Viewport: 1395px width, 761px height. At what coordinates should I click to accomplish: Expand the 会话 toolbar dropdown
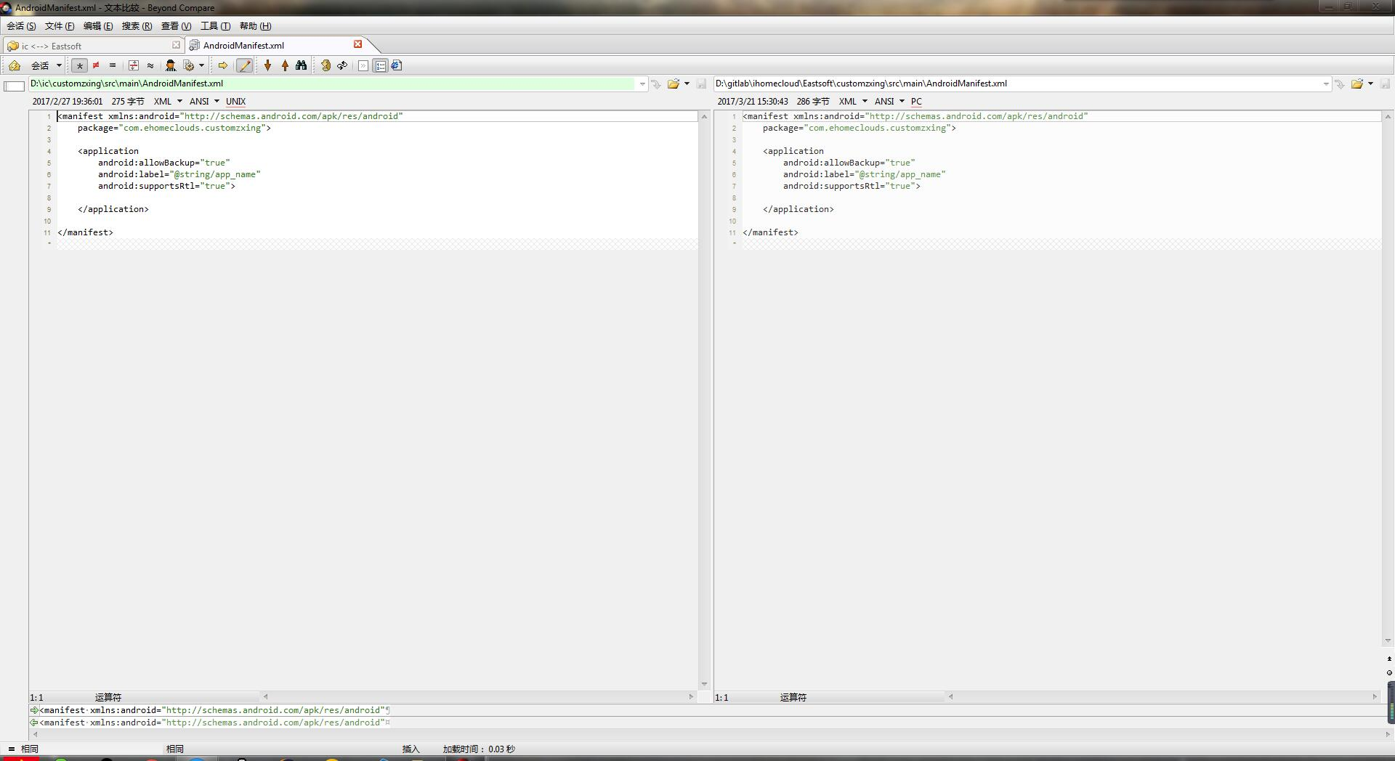pos(59,65)
